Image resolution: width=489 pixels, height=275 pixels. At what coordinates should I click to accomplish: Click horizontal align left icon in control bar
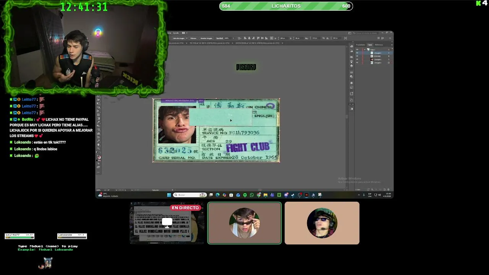(x=245, y=38)
